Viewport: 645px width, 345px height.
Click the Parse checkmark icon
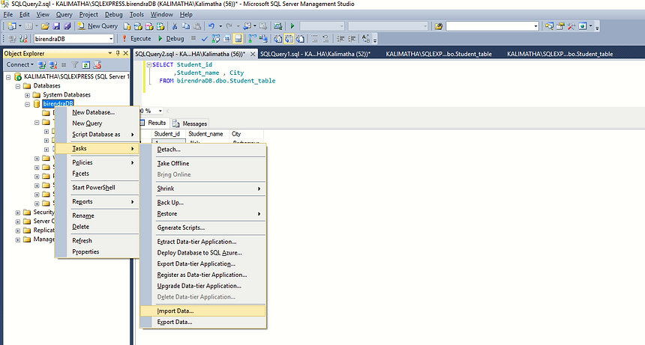pyautogui.click(x=205, y=39)
